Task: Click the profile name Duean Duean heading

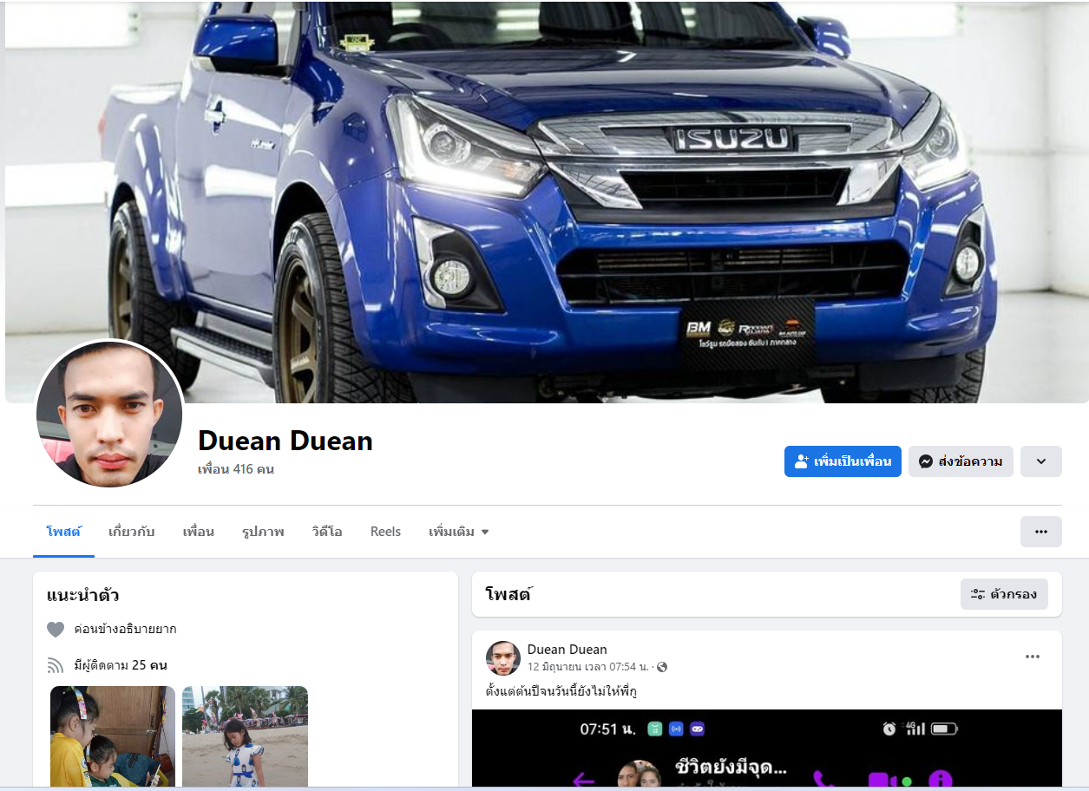Action: coord(285,441)
